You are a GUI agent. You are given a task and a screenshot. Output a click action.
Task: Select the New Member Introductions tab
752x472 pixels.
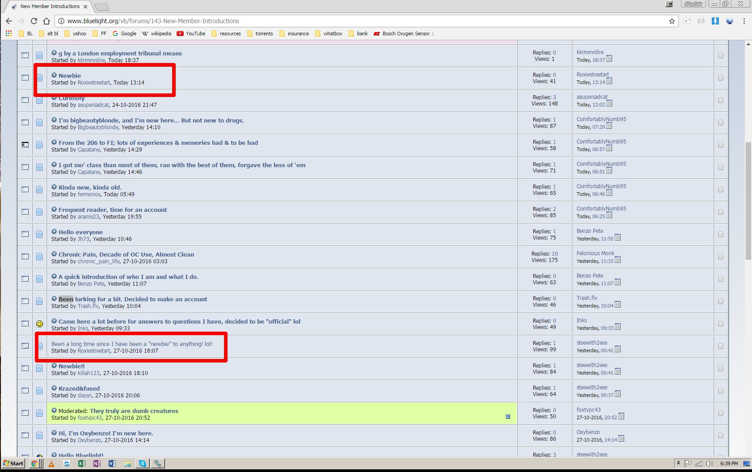tap(49, 7)
